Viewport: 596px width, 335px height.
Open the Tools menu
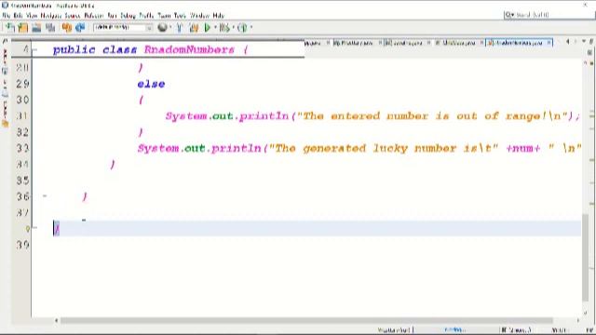pos(180,16)
